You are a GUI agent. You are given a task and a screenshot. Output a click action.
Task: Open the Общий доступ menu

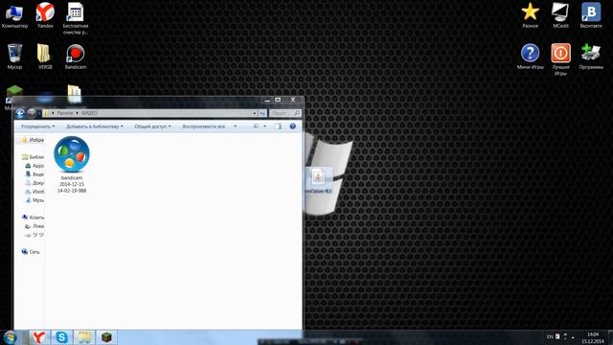click(152, 126)
